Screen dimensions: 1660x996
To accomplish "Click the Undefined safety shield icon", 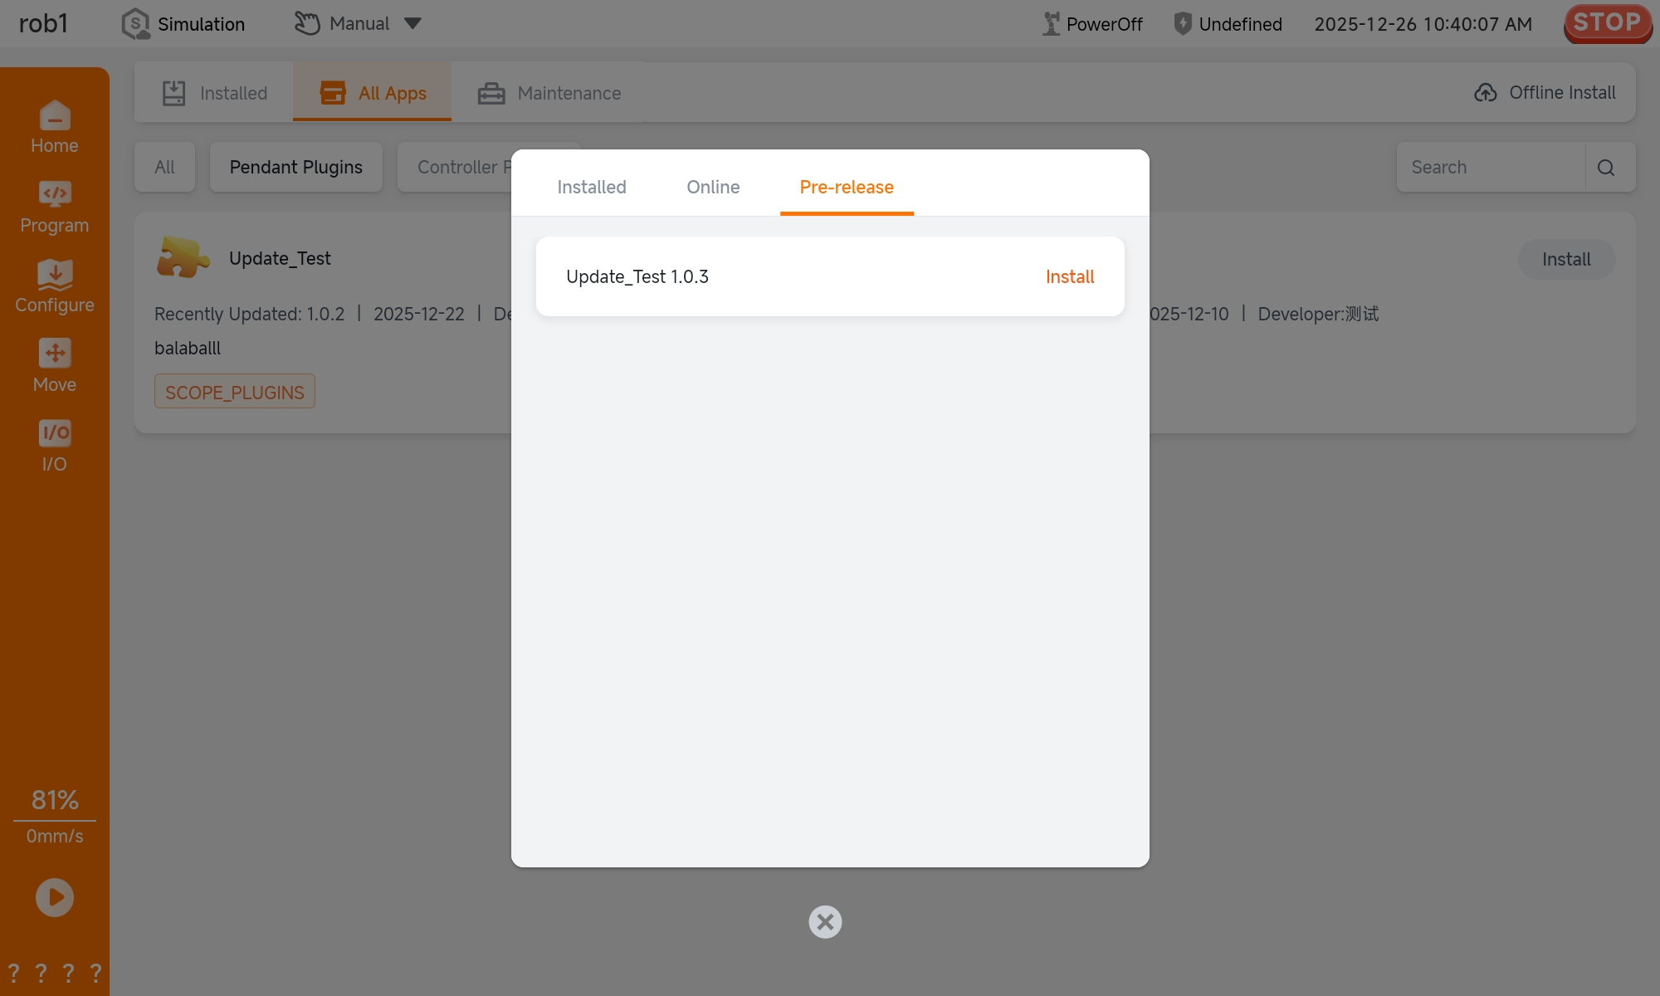I will (1183, 24).
